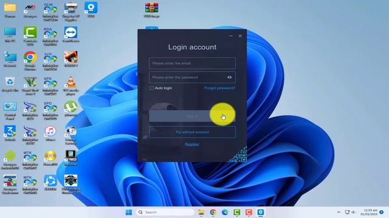
Task: Open File Explorer from the taskbar
Action: 201,213
